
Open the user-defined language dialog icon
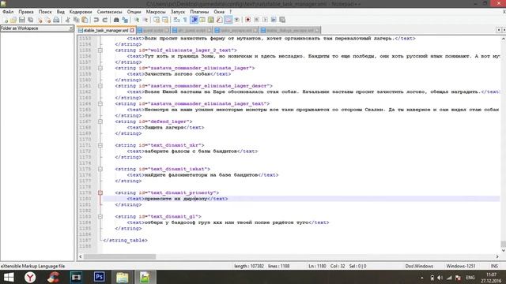[x=202, y=20]
